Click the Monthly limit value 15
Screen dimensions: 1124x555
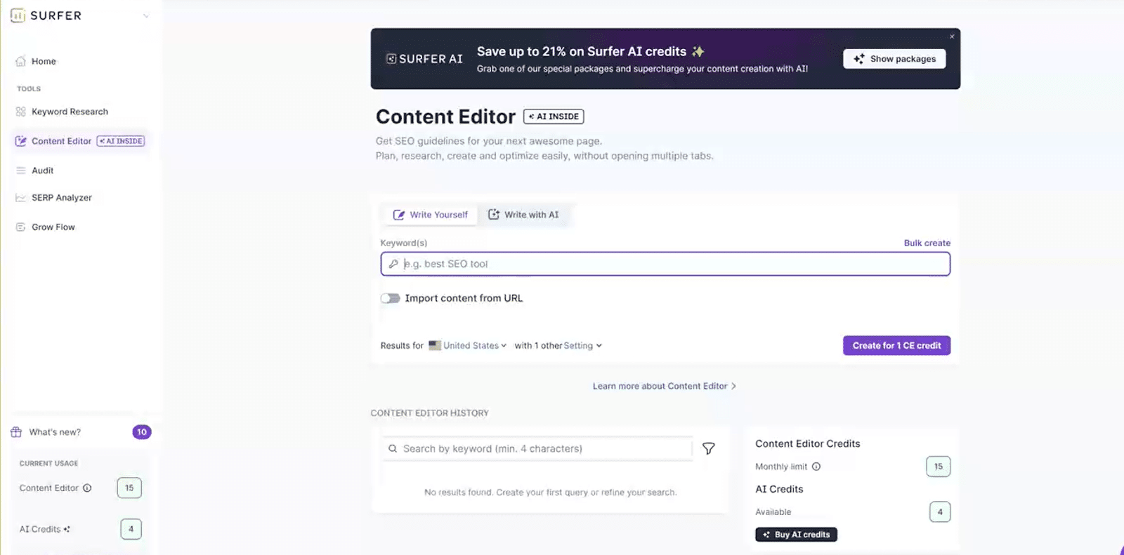(x=939, y=467)
